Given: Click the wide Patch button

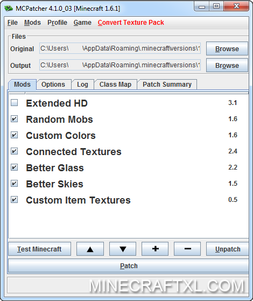Looking at the screenshot, I should (129, 265).
